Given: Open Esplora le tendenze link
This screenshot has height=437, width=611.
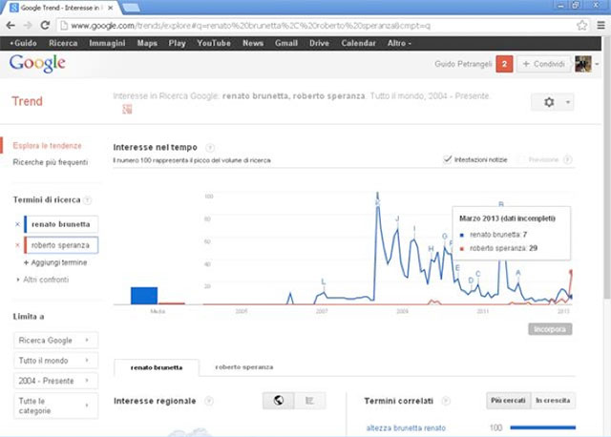Looking at the screenshot, I should pyautogui.click(x=47, y=146).
